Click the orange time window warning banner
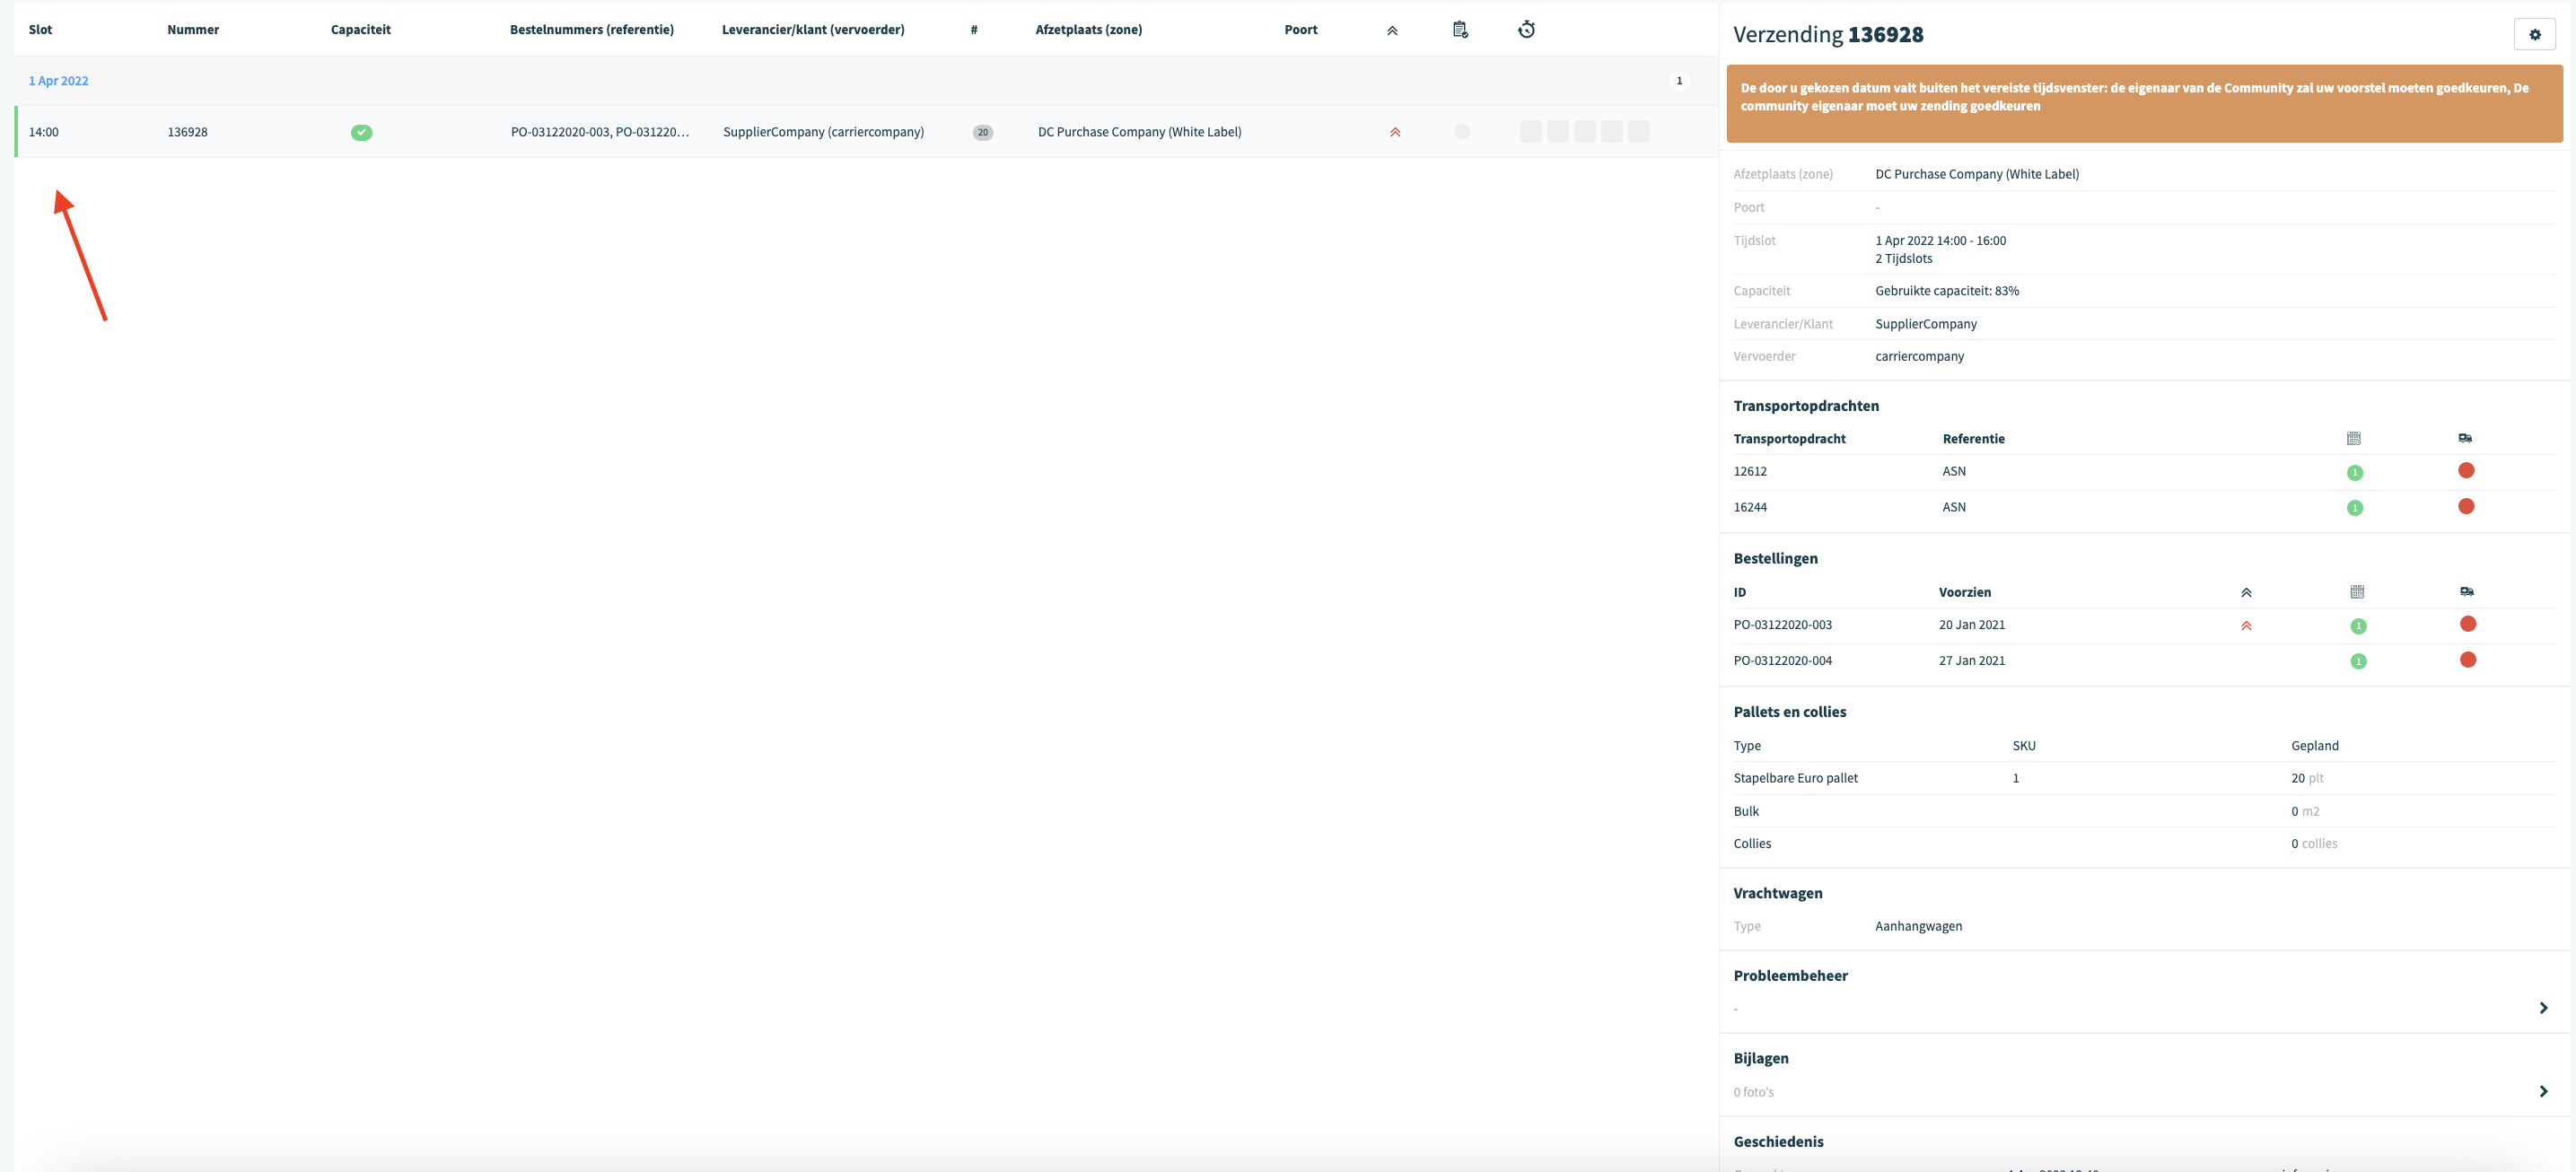The width and height of the screenshot is (2576, 1172). coord(2144,104)
